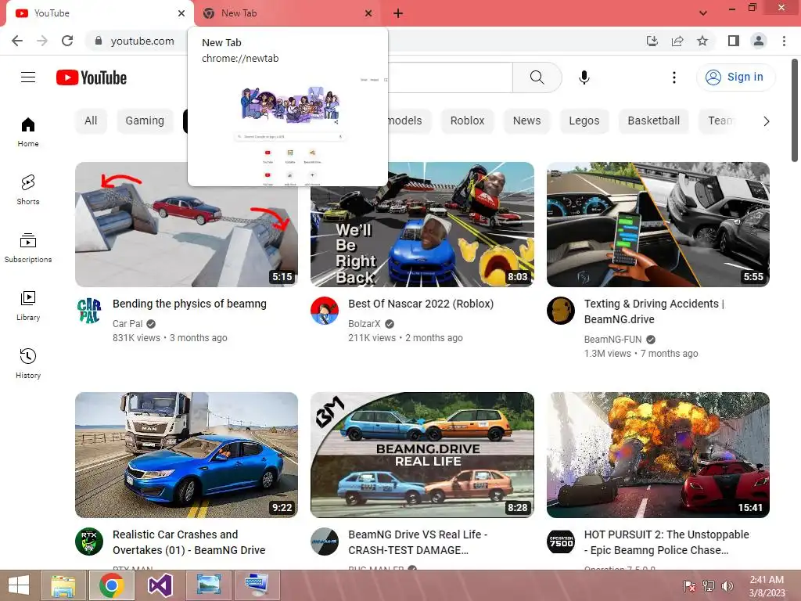Play the texting and driving 5:55 thumbnail
This screenshot has width=801, height=601.
(658, 225)
